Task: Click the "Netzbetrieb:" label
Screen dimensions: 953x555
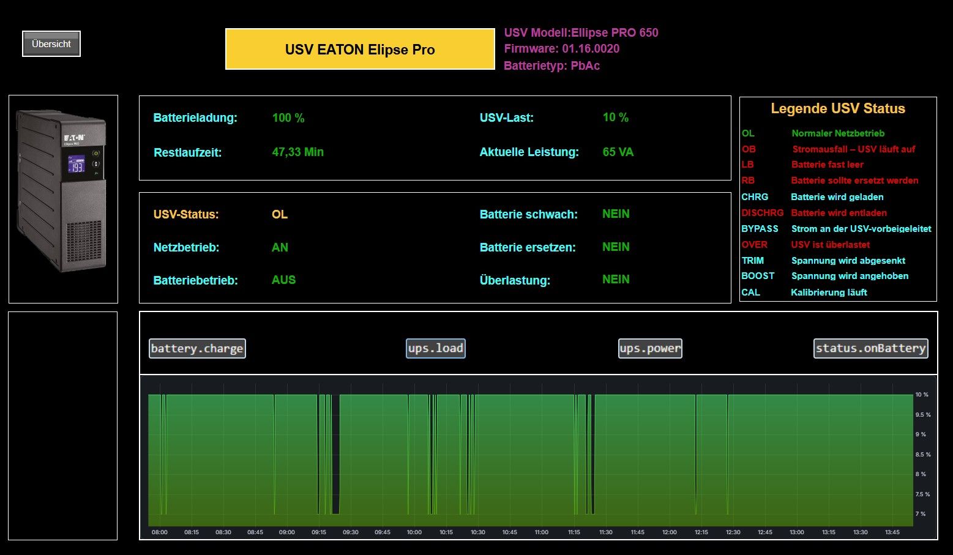Action: click(186, 248)
